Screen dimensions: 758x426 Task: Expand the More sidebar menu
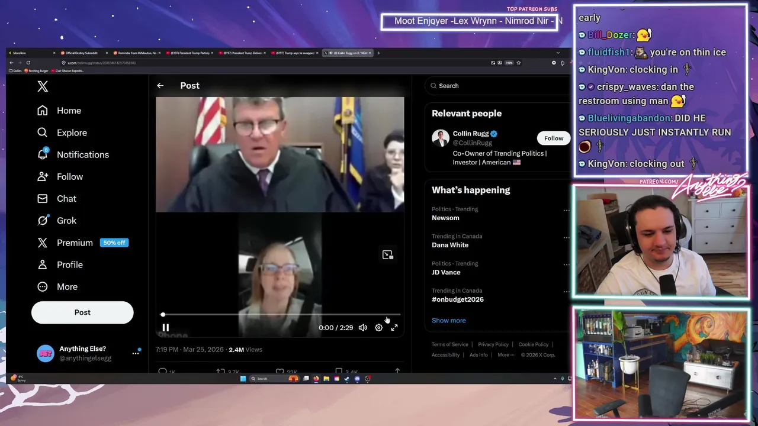(x=58, y=286)
